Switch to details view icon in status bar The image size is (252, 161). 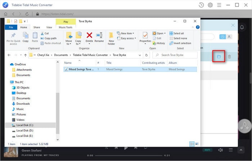192,144
